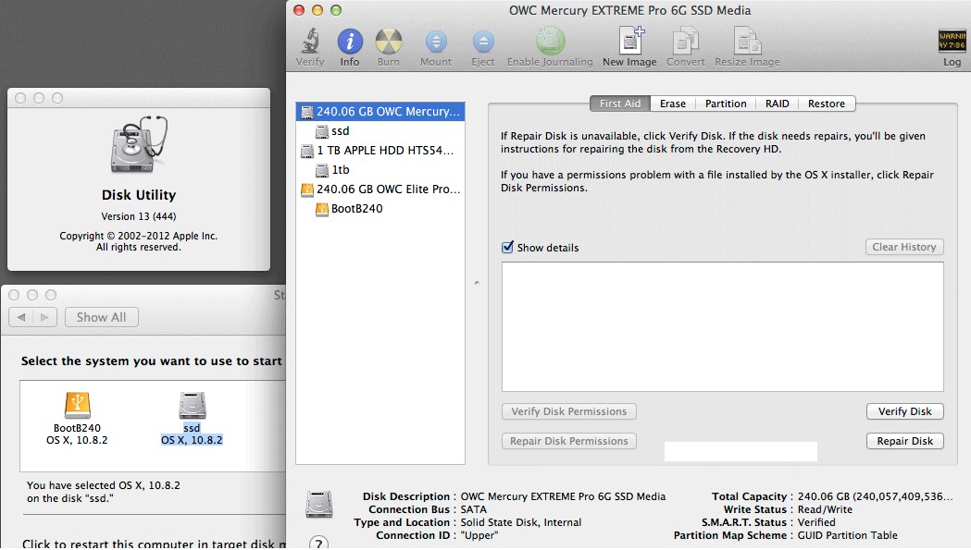Screen dimensions: 971x550
Task: Click the Verify Disk Permissions button
Action: (x=569, y=411)
